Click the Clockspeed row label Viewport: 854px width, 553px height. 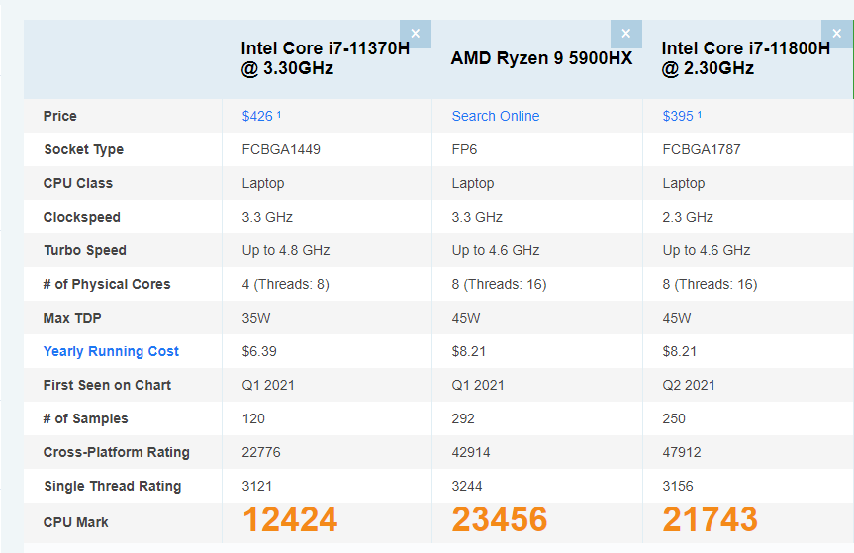[x=82, y=218]
